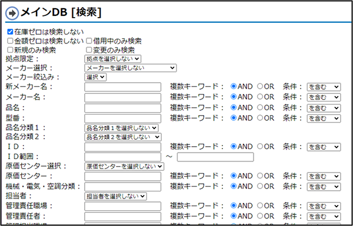353x226 pixels.
Task: Open 条件 dropdown for 原価センター row
Action: click(324, 176)
